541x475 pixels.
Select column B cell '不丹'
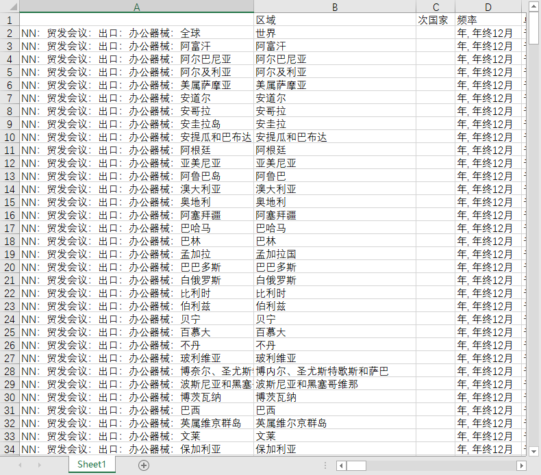click(x=335, y=345)
